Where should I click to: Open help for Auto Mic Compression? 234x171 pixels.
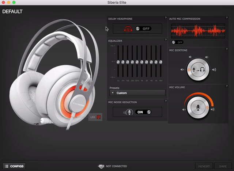point(227,18)
